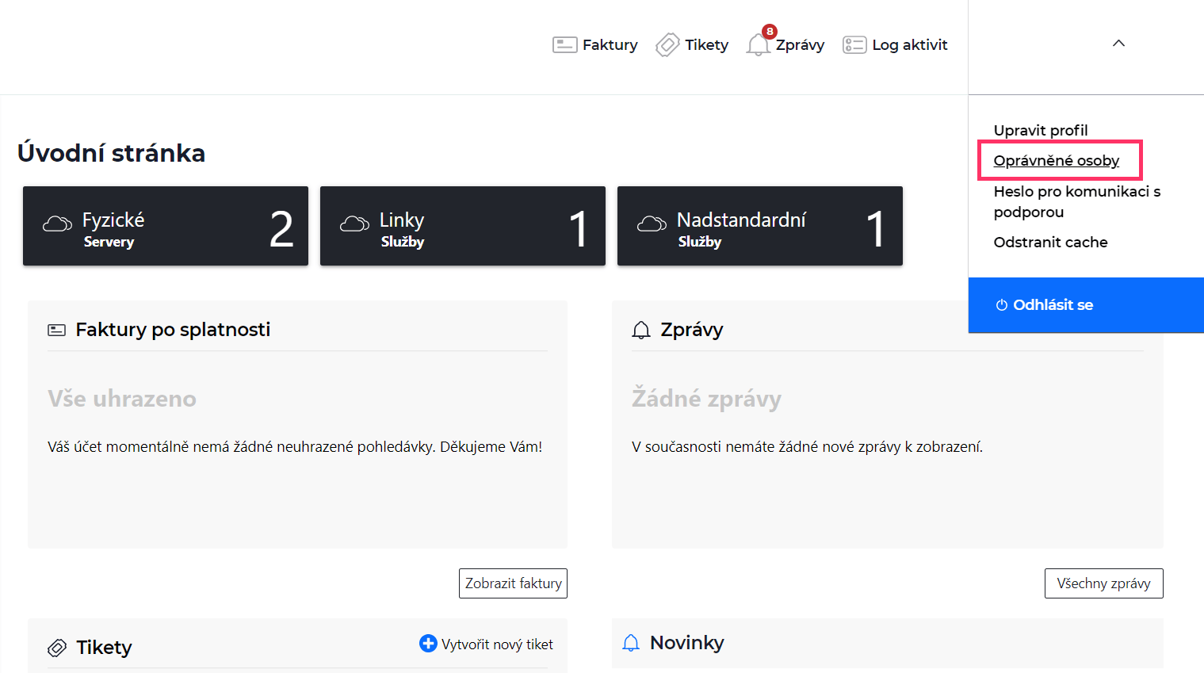This screenshot has width=1204, height=673.
Task: Select Odstranit cache in user menu
Action: click(1051, 243)
